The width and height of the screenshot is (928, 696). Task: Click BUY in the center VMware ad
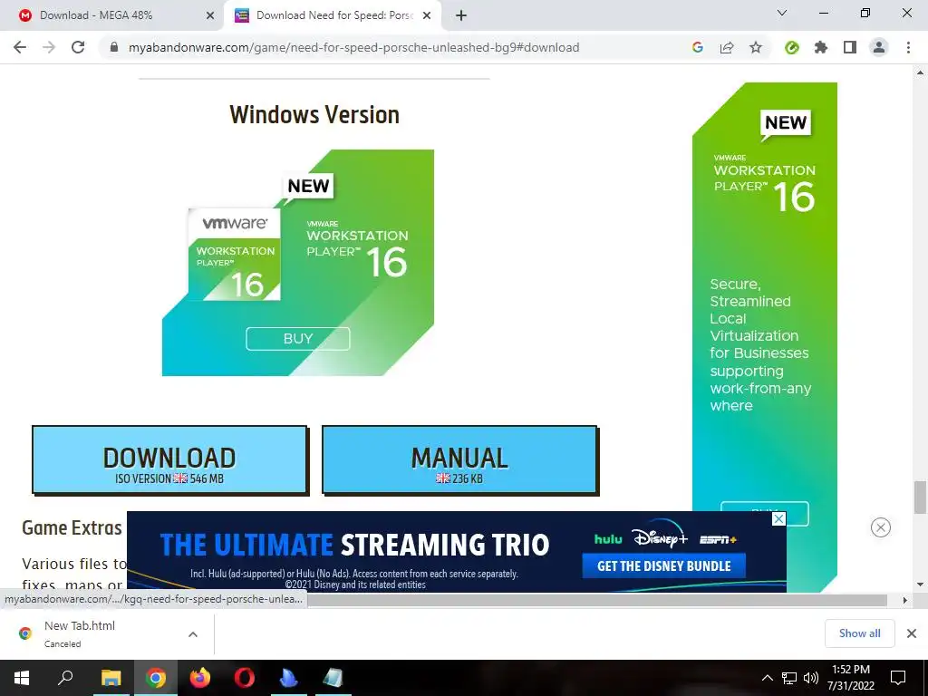pyautogui.click(x=297, y=339)
